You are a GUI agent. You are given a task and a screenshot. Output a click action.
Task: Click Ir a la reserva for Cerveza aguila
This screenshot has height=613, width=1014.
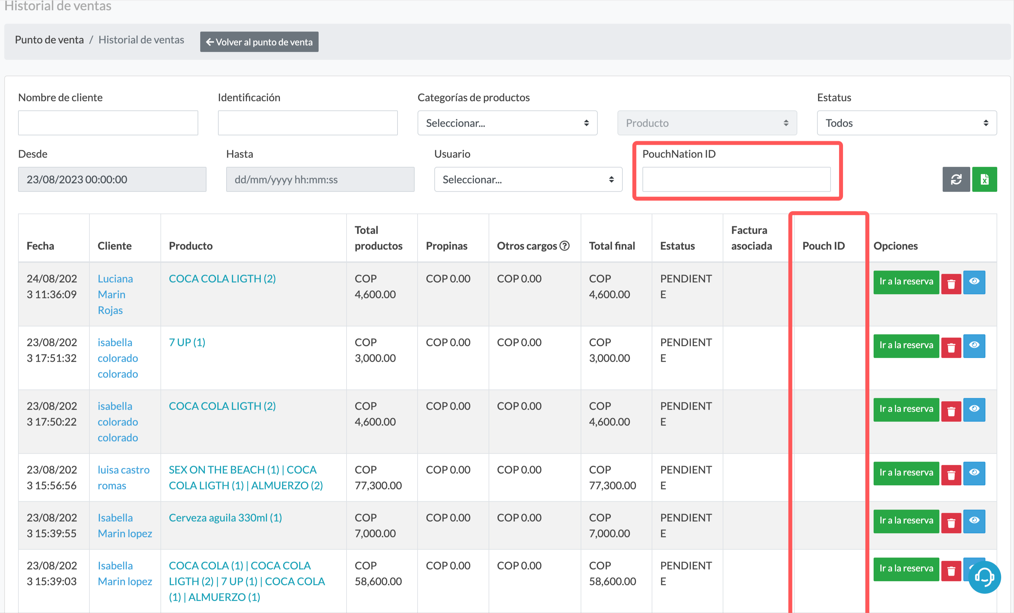point(906,521)
